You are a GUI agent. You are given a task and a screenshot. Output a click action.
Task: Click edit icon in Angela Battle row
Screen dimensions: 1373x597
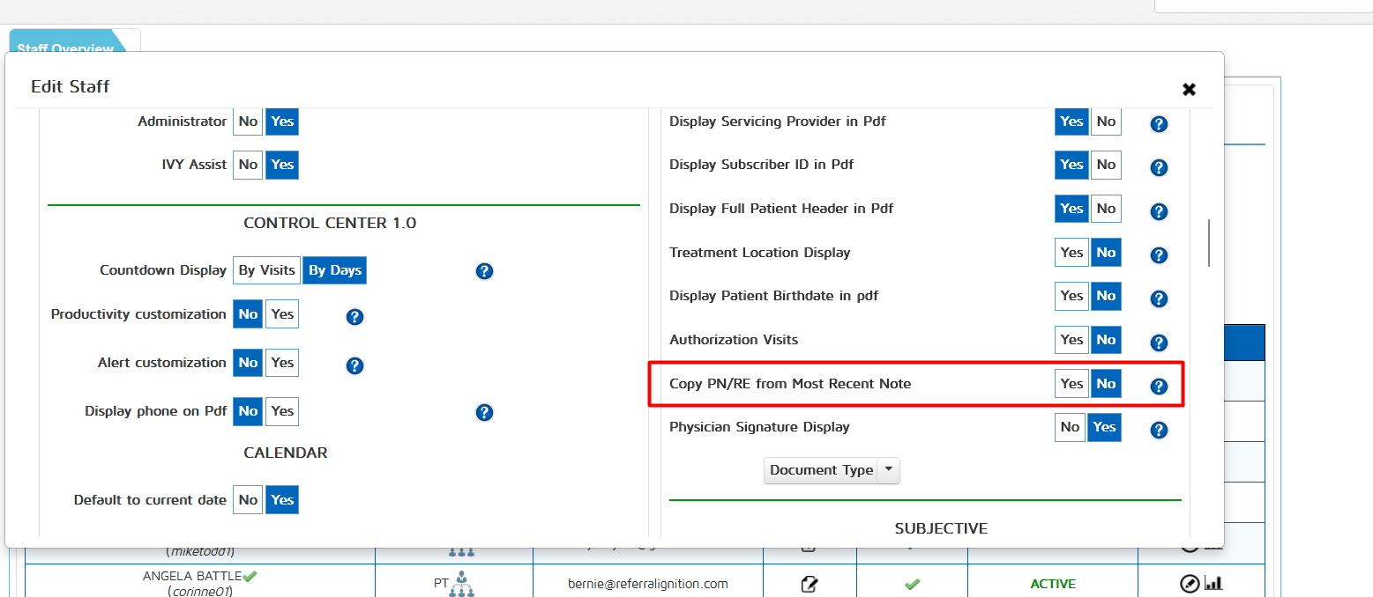coord(808,584)
